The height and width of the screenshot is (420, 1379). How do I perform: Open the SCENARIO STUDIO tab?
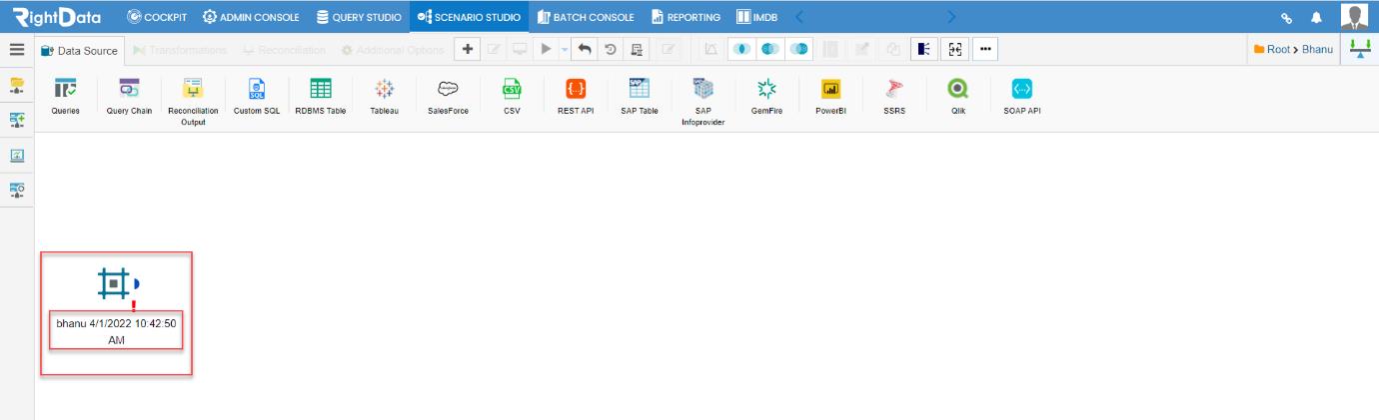[470, 16]
